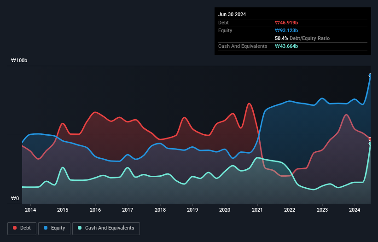Toggle Cash And Equivalents legend button

pos(106,228)
